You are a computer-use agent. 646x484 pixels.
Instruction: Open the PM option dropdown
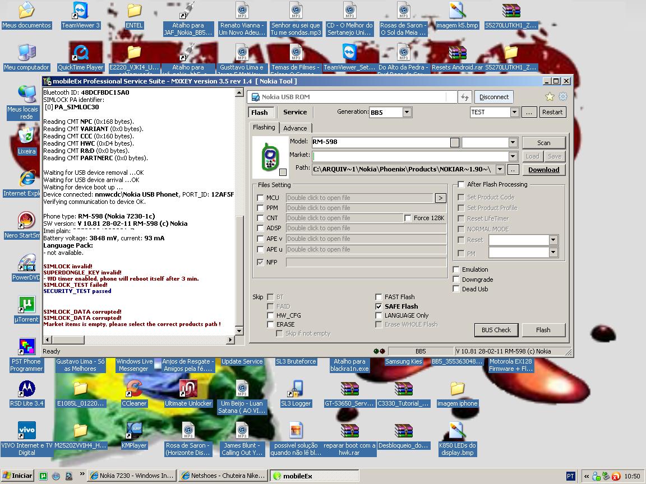(553, 252)
